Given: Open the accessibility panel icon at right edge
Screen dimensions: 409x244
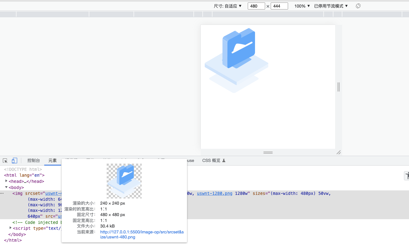Looking at the screenshot, I should click(x=407, y=176).
